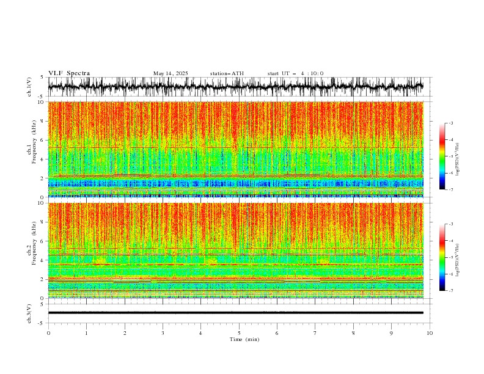Click the time axis tick label "7"
The image size is (484, 374).
pyautogui.click(x=315, y=333)
